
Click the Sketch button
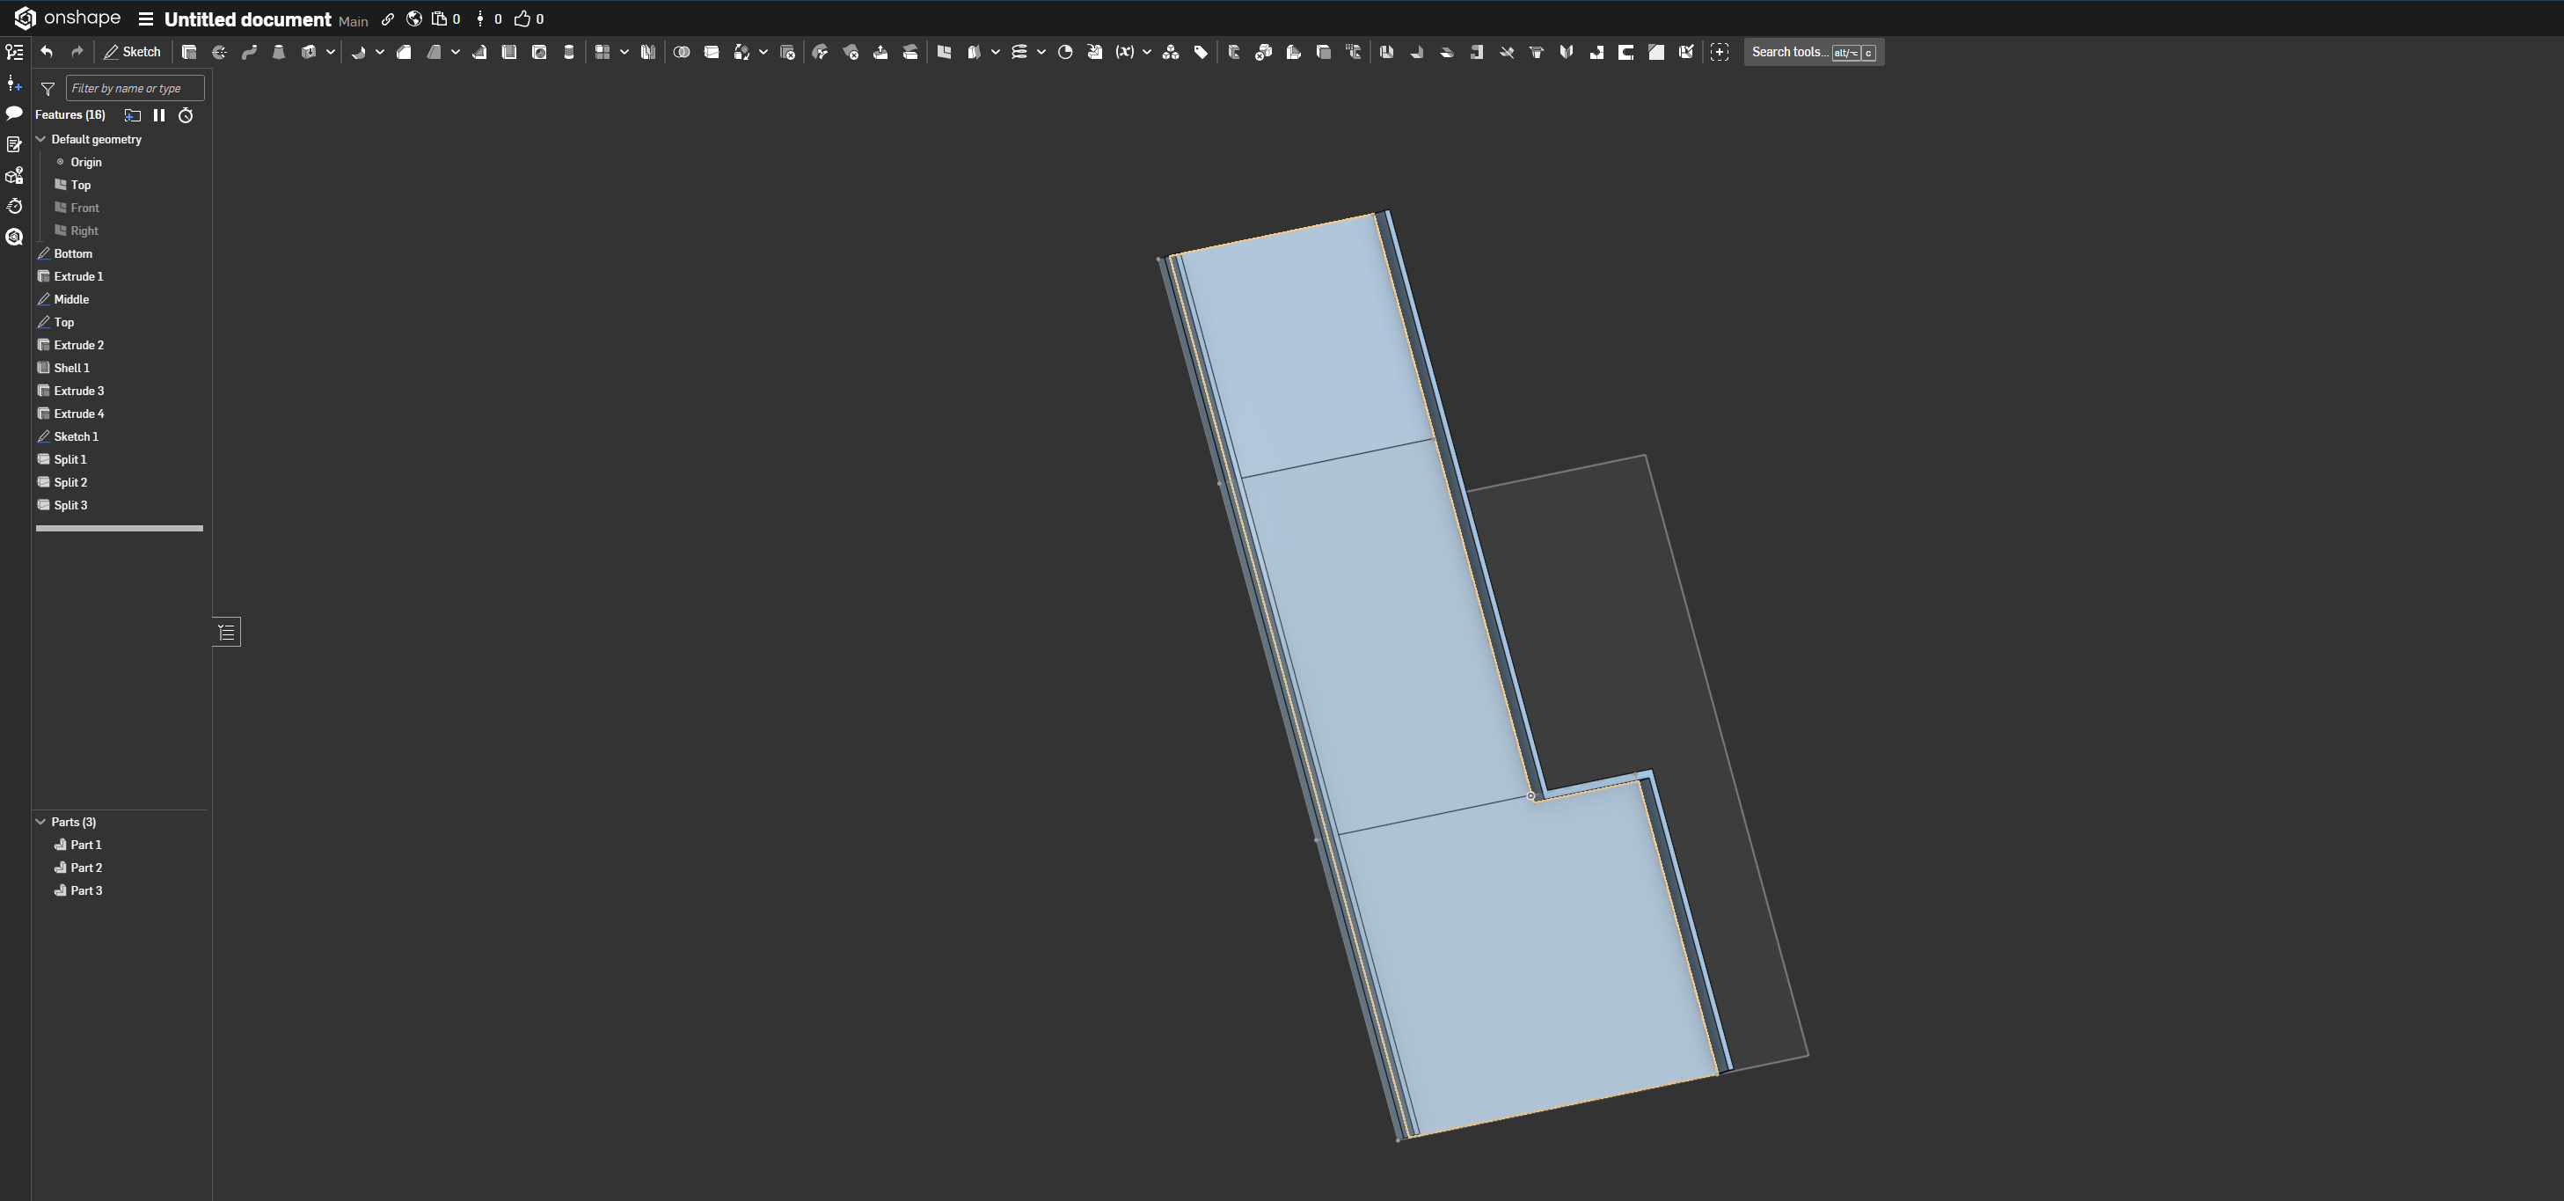(133, 52)
